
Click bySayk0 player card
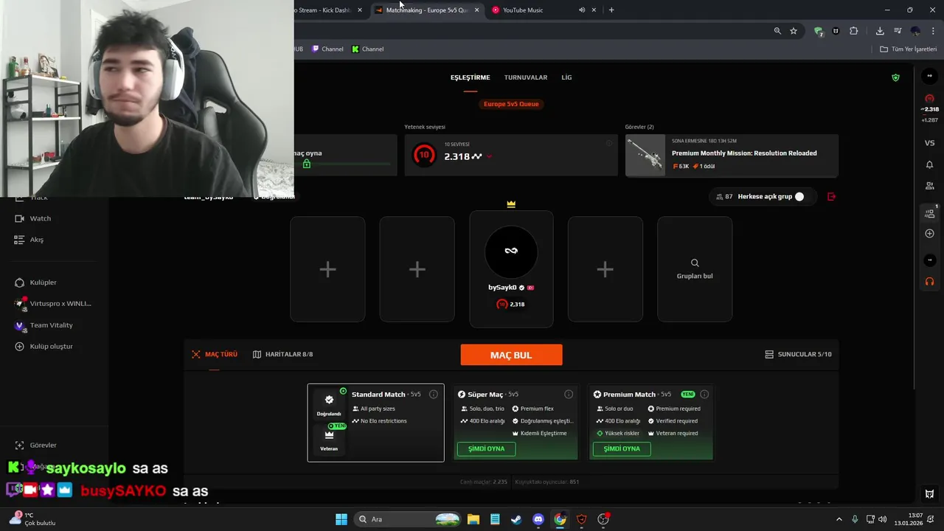click(511, 269)
